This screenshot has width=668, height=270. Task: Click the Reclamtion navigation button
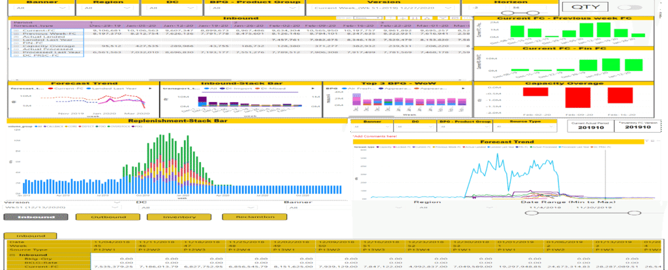(x=255, y=217)
